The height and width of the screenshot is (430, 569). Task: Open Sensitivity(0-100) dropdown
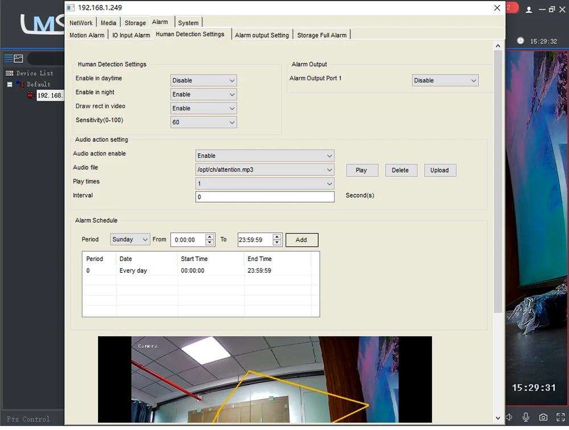(x=204, y=122)
